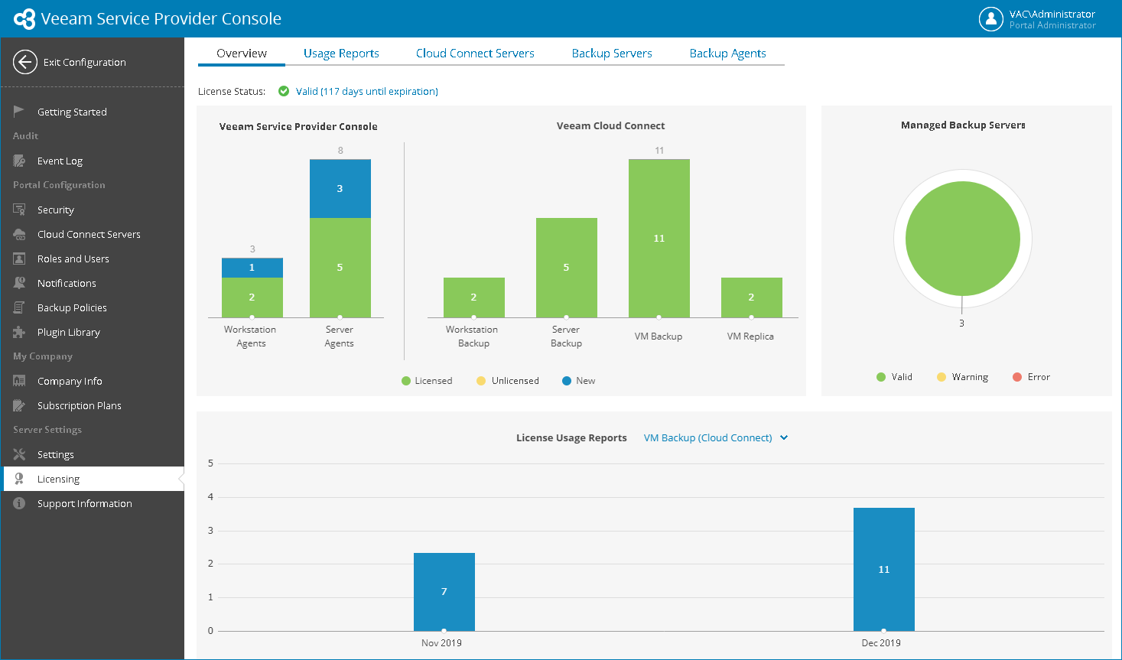Click the Getting Started flag icon
Screen dimensions: 1122x660
(x=19, y=111)
